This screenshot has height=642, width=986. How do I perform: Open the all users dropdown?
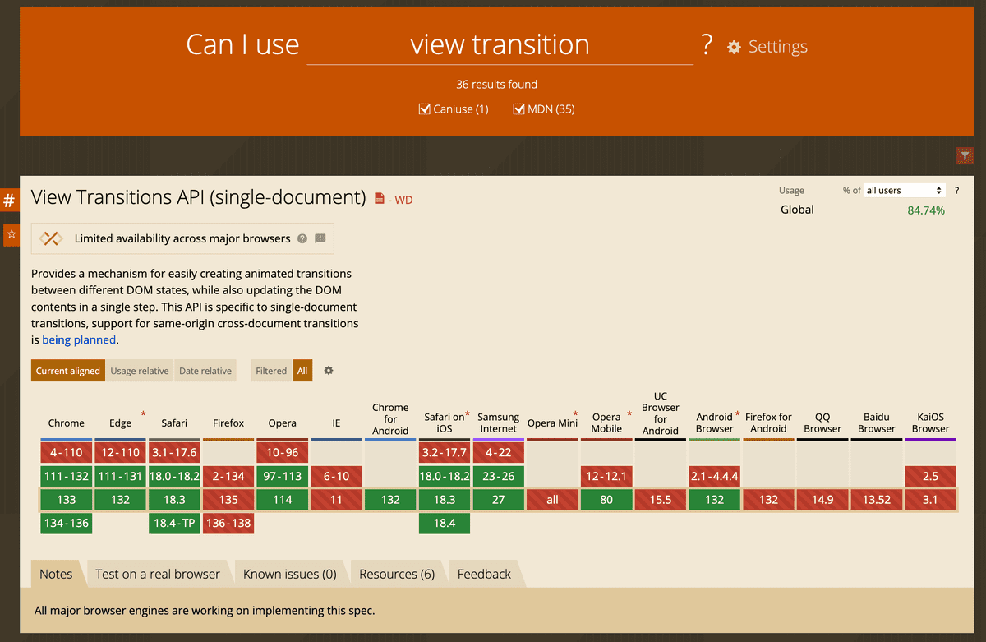point(904,191)
